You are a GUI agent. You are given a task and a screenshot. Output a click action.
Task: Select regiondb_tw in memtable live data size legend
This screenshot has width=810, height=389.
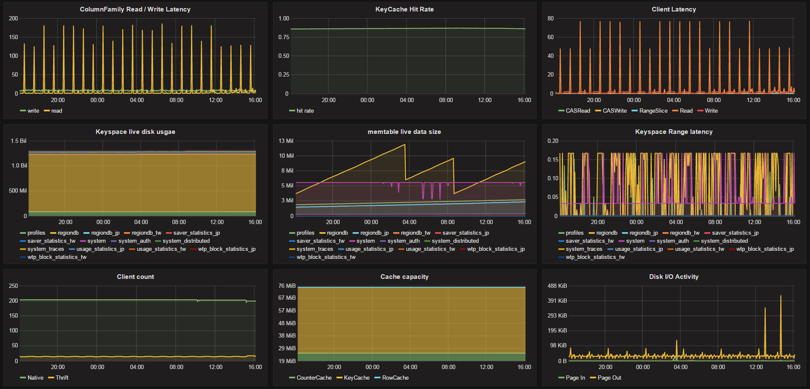[x=415, y=233]
